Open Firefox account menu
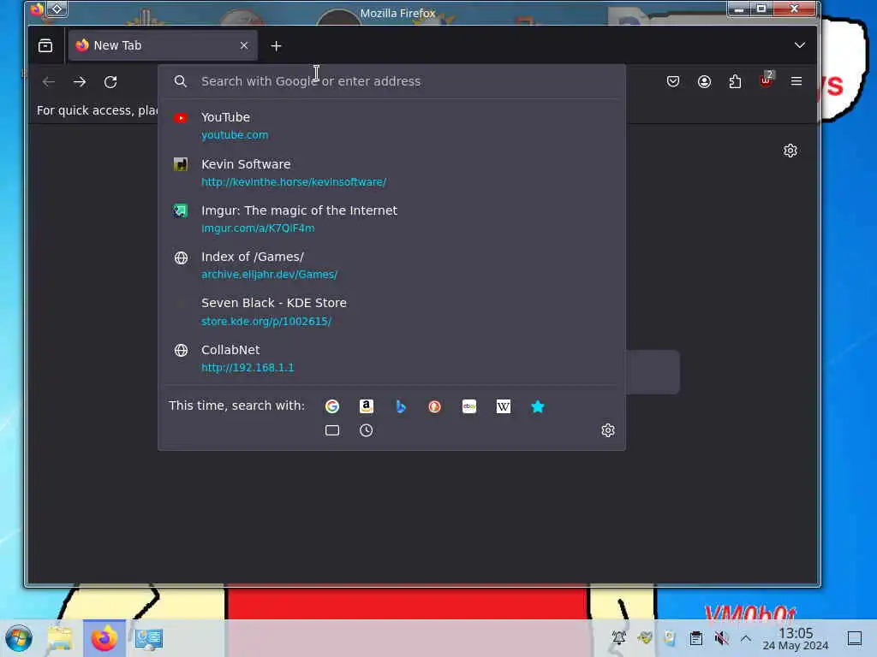 (704, 81)
